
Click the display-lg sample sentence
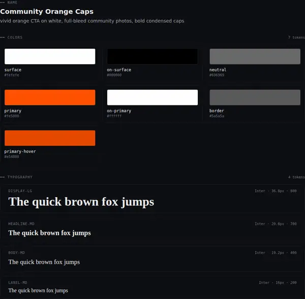[81, 202]
